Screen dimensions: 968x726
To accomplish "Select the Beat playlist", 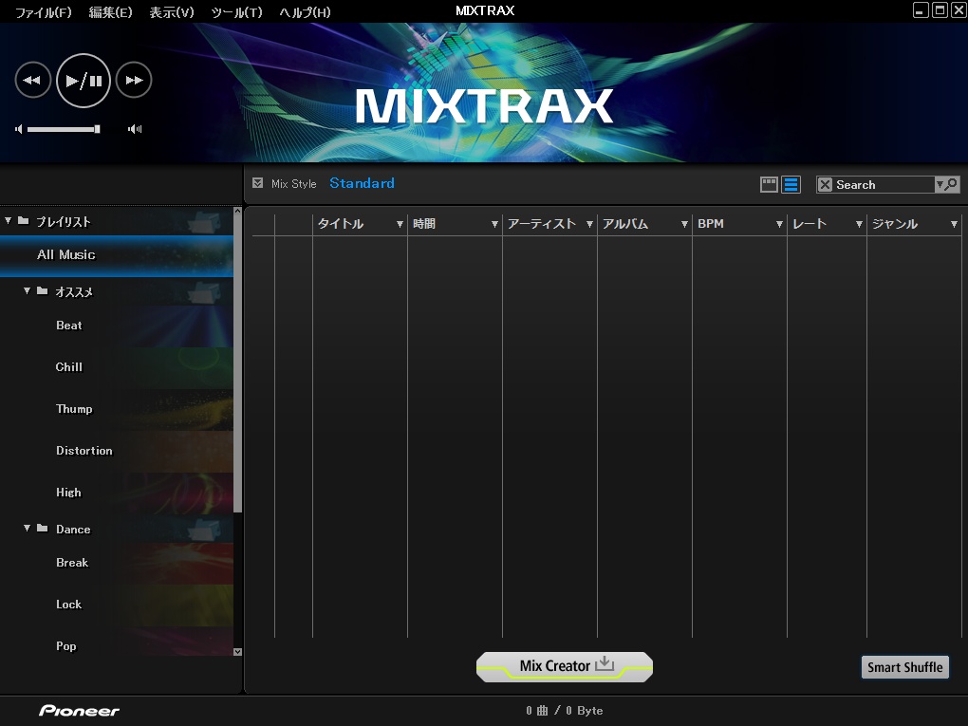I will tap(117, 326).
